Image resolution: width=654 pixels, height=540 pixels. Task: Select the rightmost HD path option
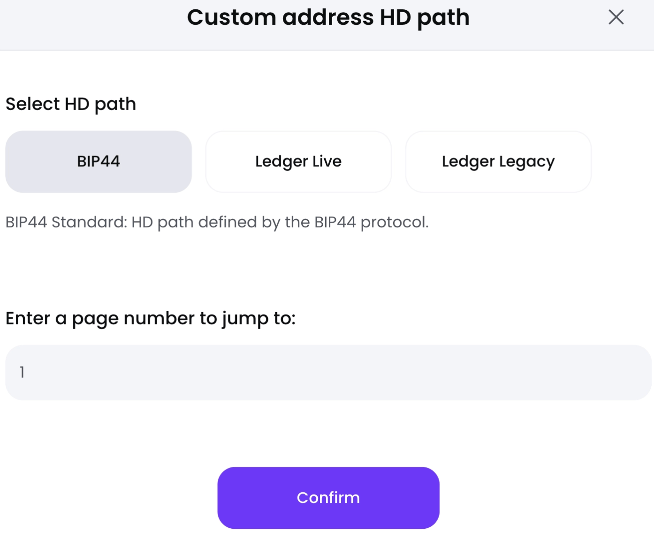pos(498,162)
